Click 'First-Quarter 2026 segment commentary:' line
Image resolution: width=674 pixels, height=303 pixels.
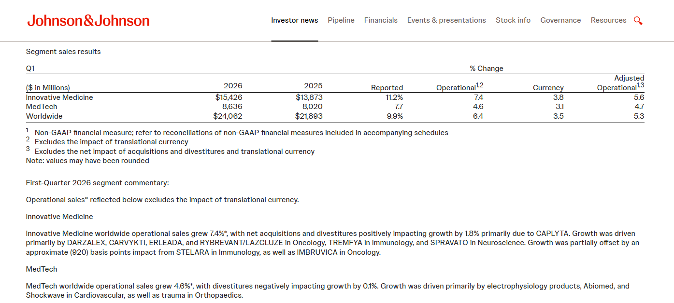coord(98,183)
